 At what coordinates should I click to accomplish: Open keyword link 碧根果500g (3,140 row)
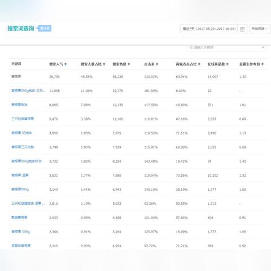(20, 189)
